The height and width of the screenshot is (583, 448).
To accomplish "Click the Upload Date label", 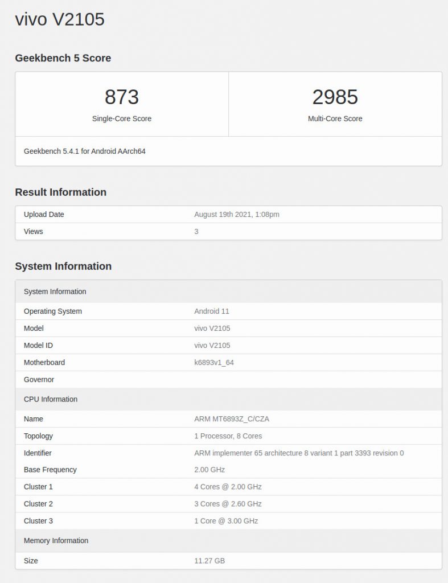I will coord(44,215).
